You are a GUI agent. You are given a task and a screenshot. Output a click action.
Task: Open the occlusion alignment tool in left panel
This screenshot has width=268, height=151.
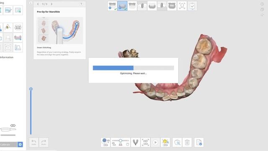click(18, 27)
